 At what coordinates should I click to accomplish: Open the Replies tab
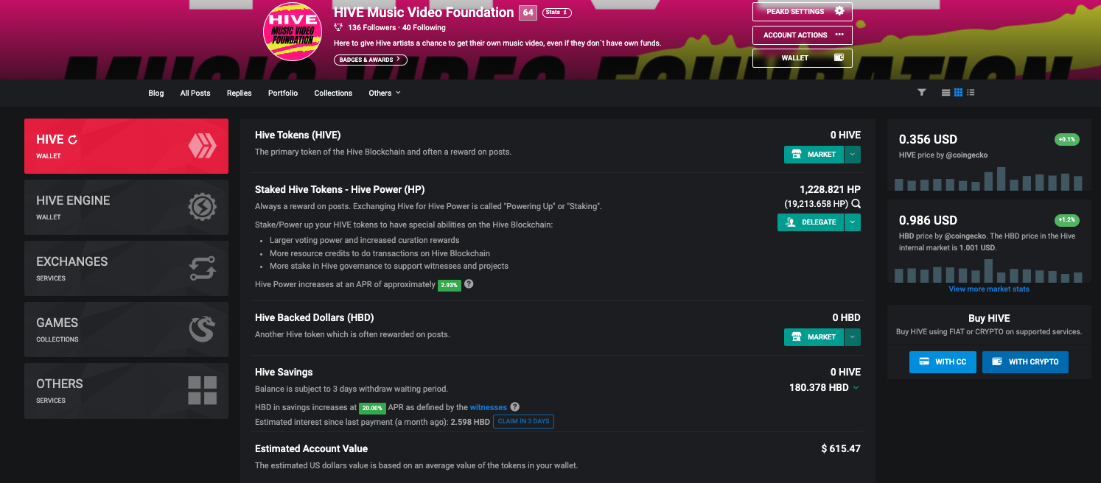point(240,94)
